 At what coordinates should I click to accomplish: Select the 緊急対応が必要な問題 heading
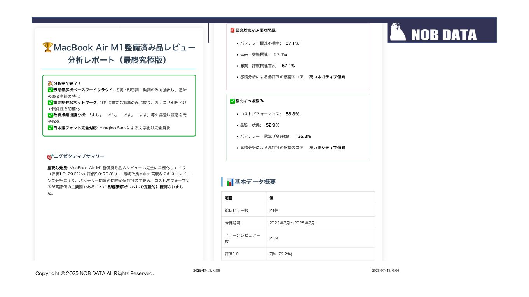click(x=256, y=30)
